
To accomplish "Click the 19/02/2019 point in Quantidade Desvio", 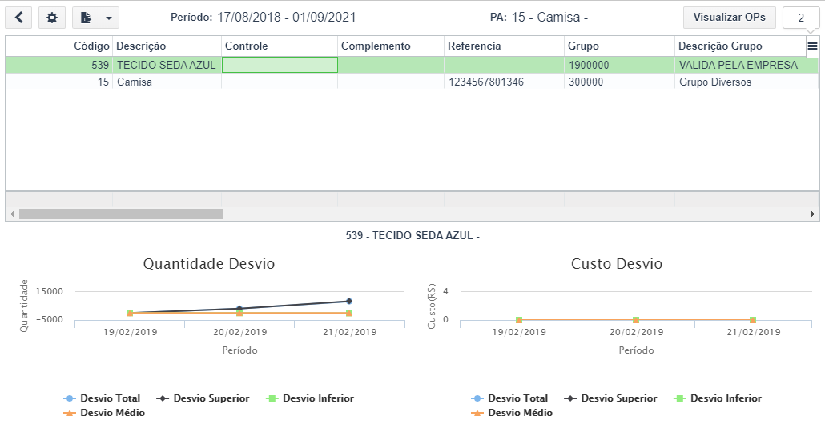I will [x=130, y=313].
